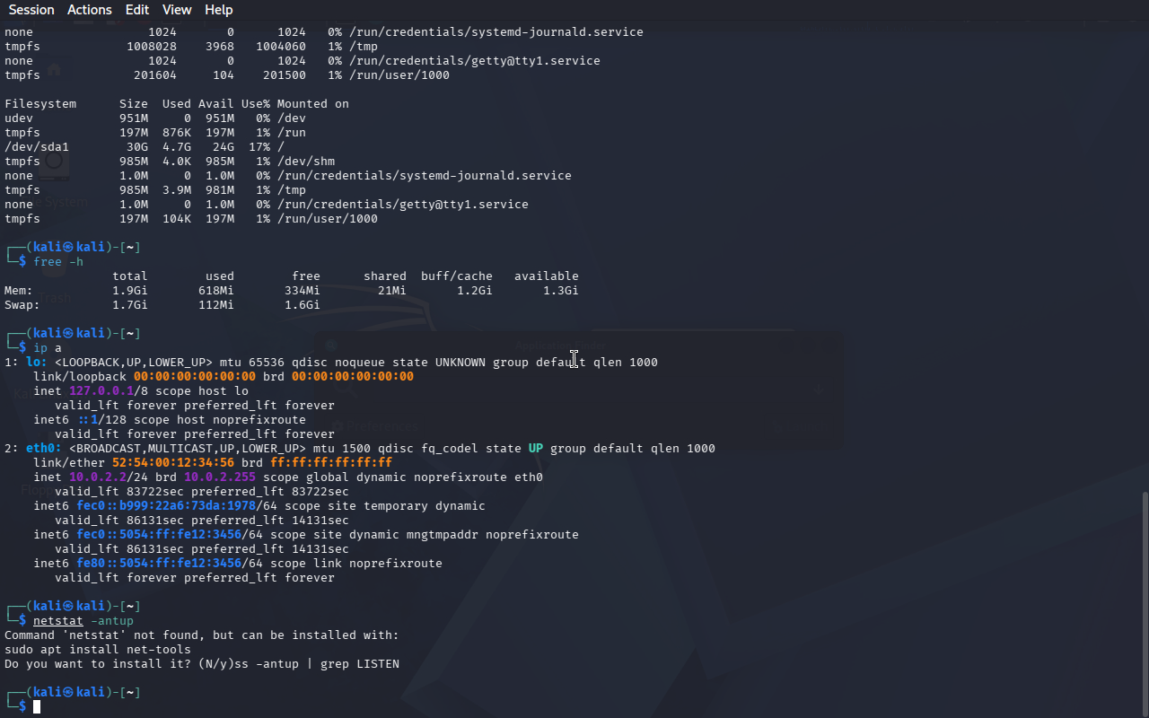The height and width of the screenshot is (718, 1149).
Task: Open the Session menu
Action: (31, 10)
